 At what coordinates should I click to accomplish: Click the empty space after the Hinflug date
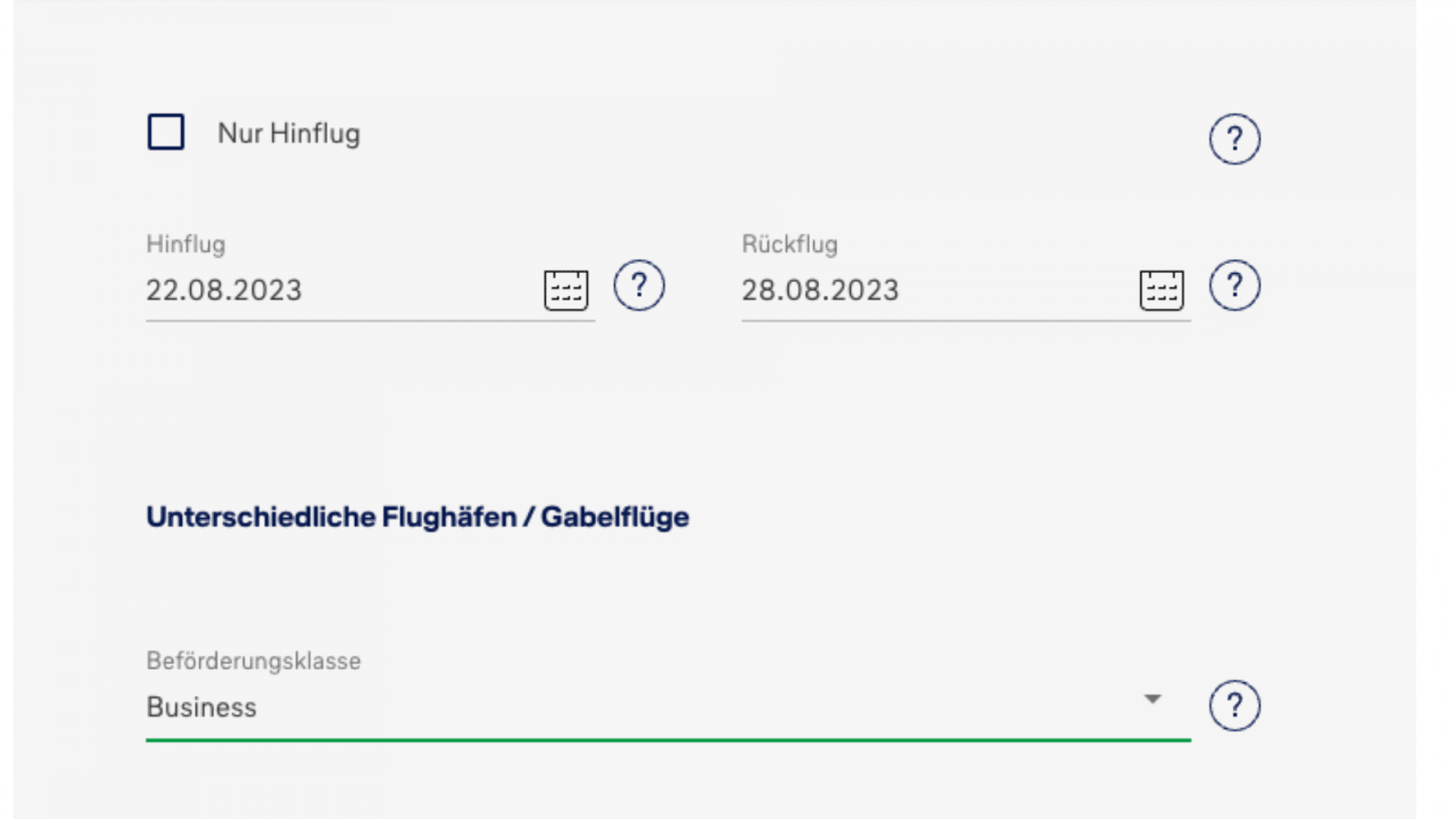click(419, 290)
